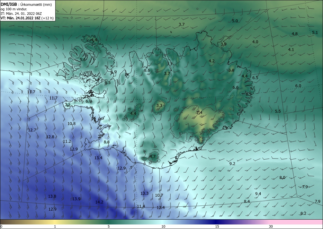Click the 4.7 value on the southern glacier
323x229 pixels.
coord(152,156)
